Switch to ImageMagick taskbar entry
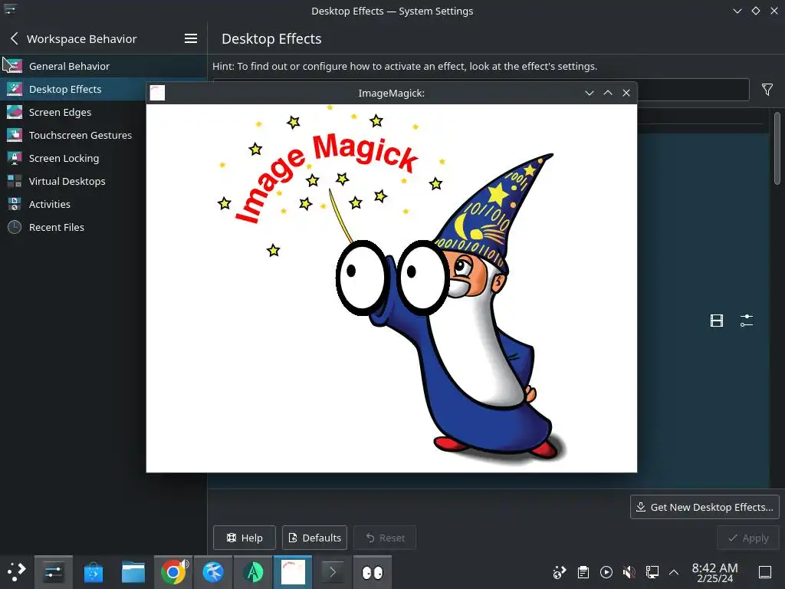 click(x=293, y=572)
